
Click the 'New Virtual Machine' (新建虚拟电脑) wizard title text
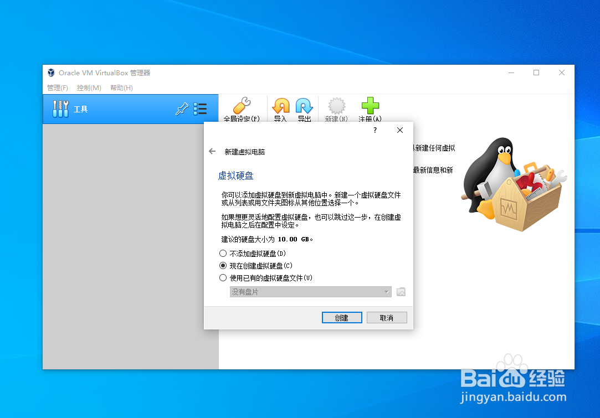(244, 152)
